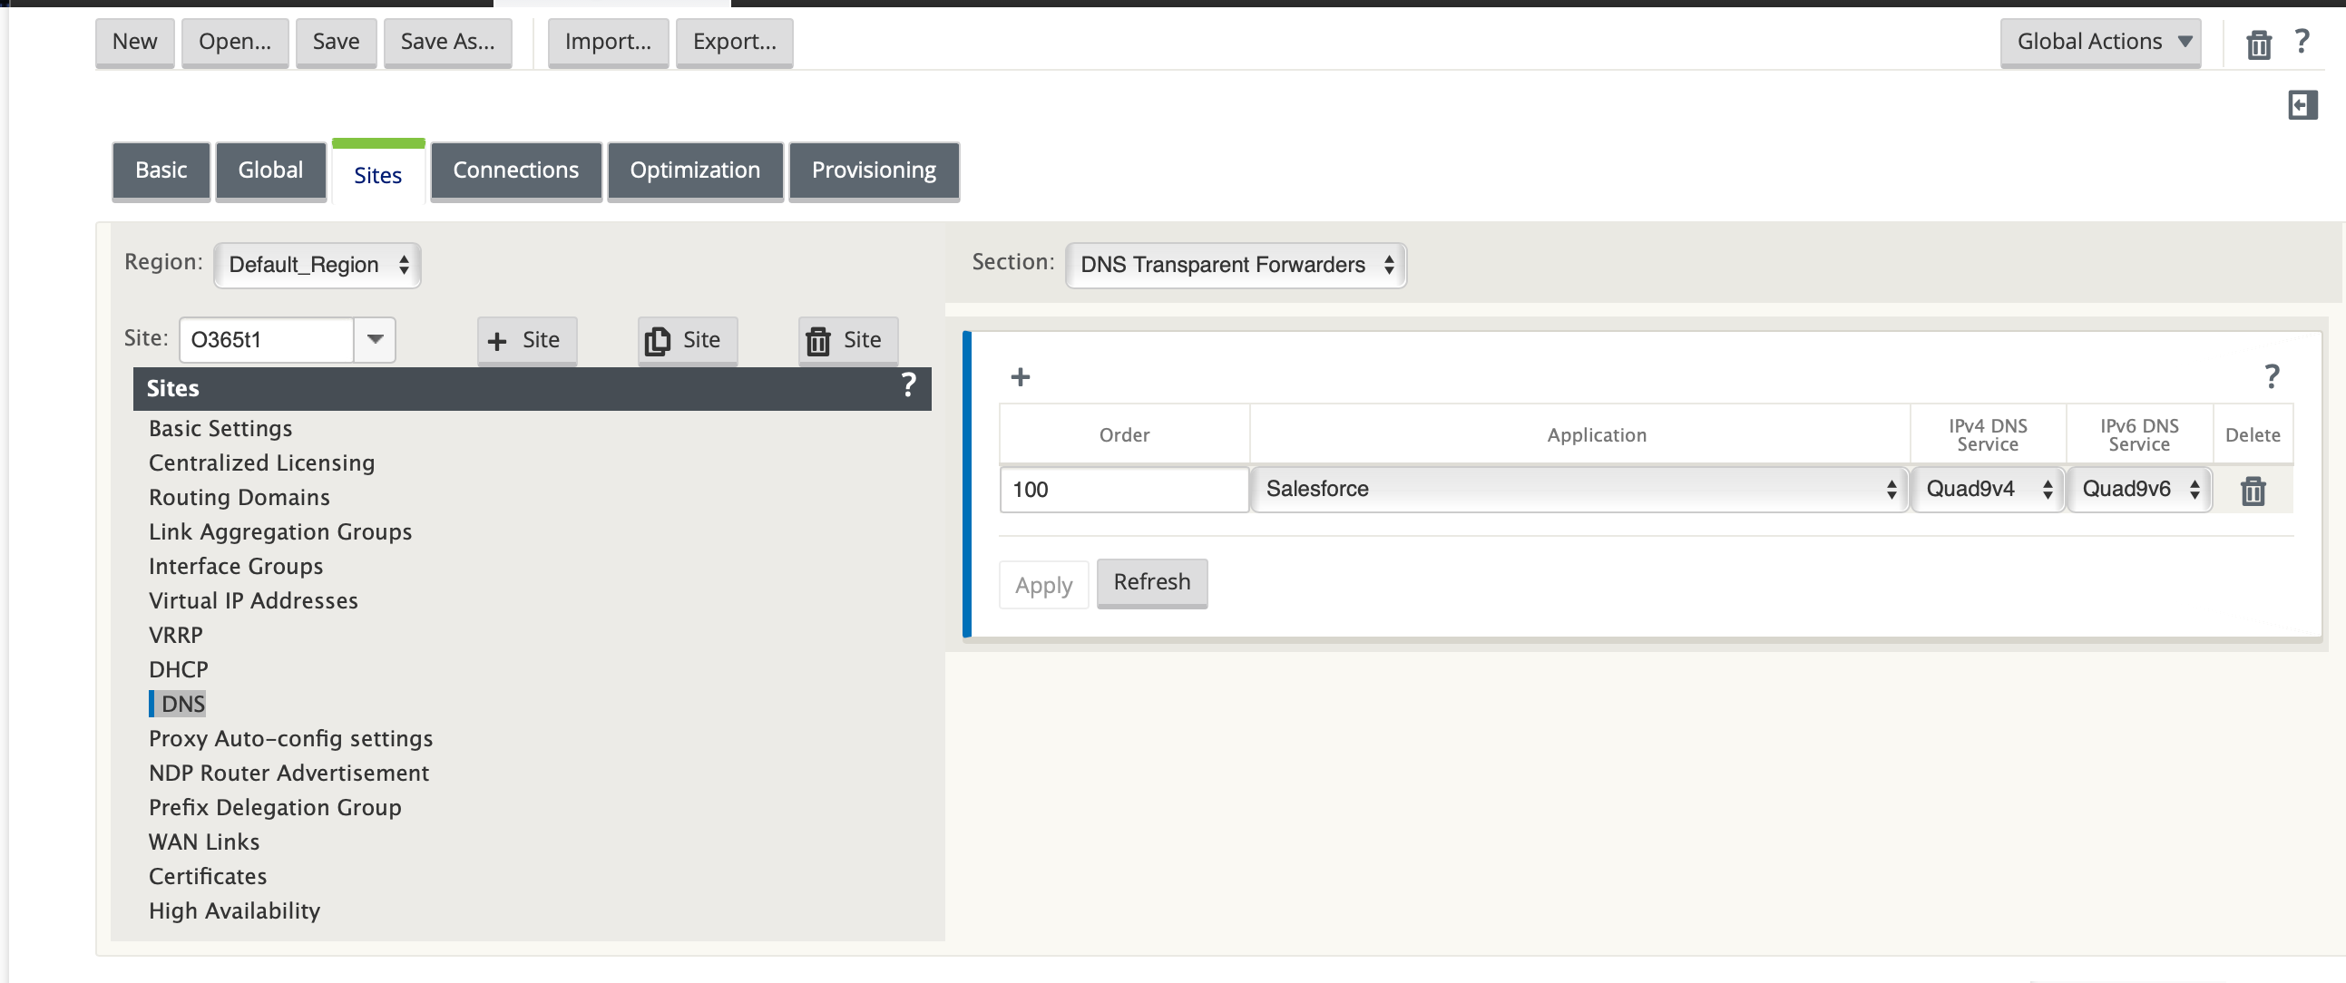This screenshot has height=983, width=2346.
Task: Click the Export... button
Action: [734, 42]
